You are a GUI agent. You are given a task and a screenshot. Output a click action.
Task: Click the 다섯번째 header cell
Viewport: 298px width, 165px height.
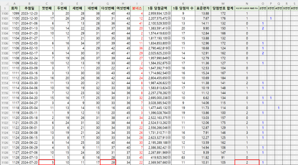pyautogui.click(x=108, y=8)
